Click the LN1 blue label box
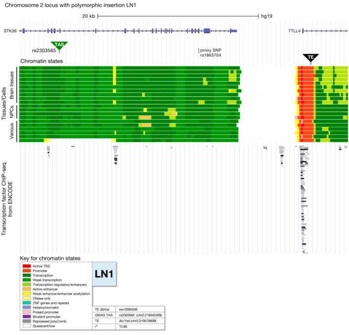This screenshot has height=335, width=349. coord(104,274)
